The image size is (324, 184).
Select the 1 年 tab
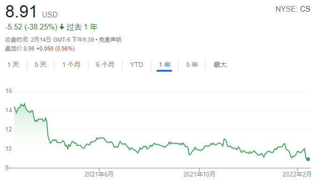[165, 65]
